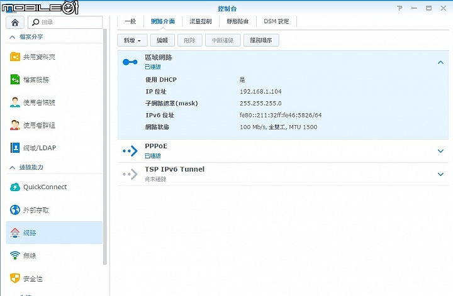
Task: Open the 新增 dropdown button
Action: 132,40
